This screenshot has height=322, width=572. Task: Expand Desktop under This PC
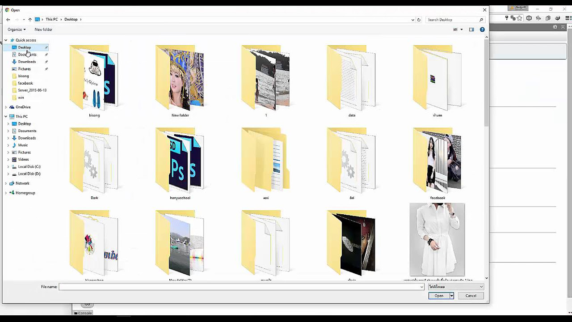8,124
